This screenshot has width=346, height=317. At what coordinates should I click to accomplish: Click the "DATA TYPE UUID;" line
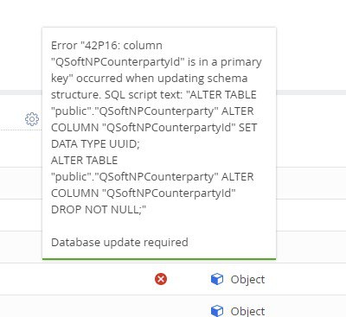coord(95,143)
